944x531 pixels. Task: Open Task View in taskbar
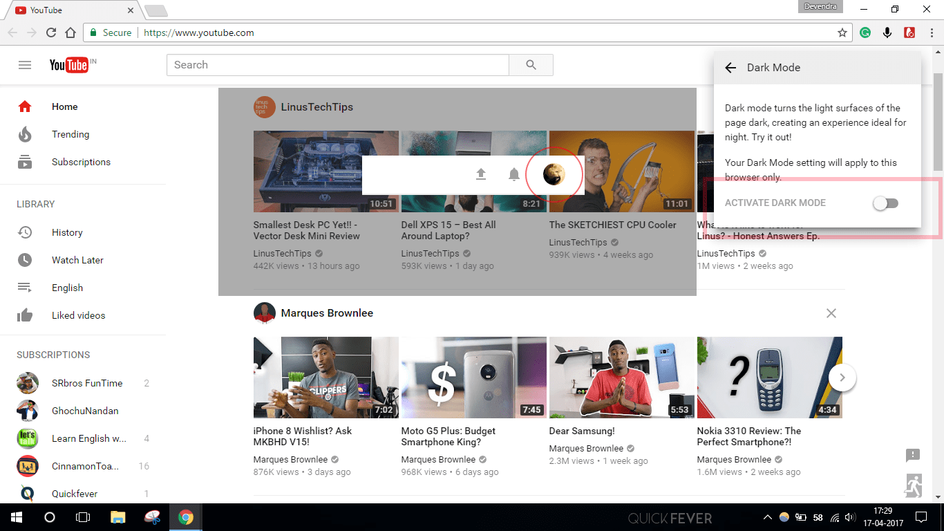click(x=83, y=517)
